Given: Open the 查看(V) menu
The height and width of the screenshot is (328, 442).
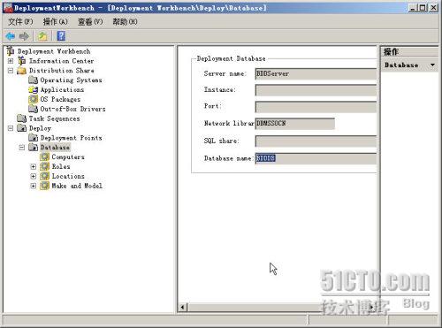Looking at the screenshot, I should [90, 21].
